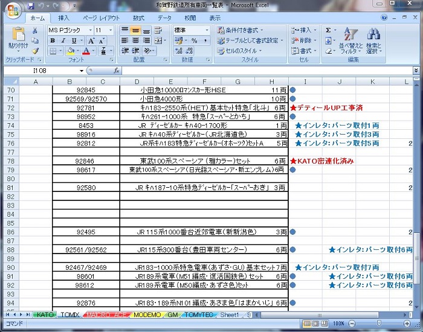Copy selection with the copy icon

(35, 40)
